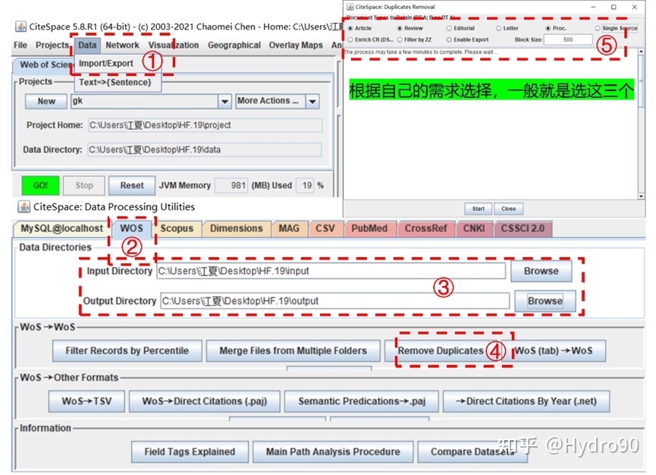Viewport: 656px width, 475px height.
Task: Switch to the Scopus tab
Action: [177, 228]
